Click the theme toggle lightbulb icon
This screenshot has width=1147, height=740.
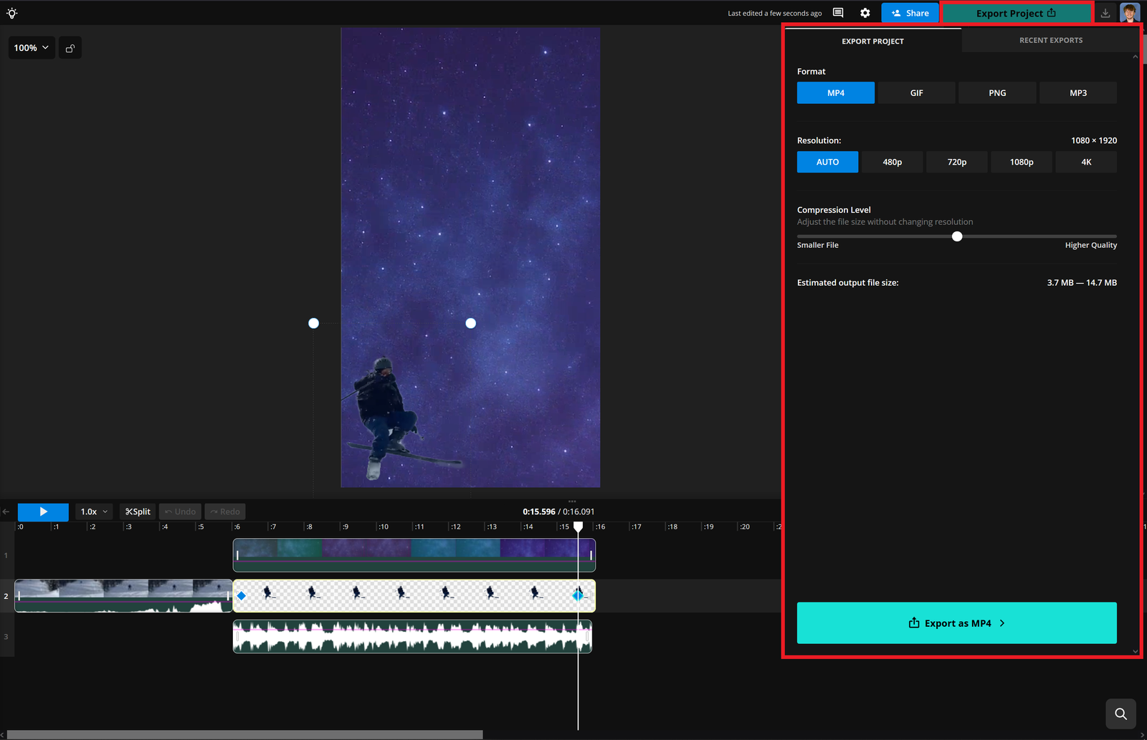[11, 12]
